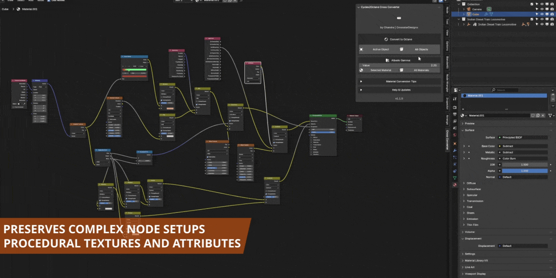Hide the Cube using its eye icon

pos(542,14)
